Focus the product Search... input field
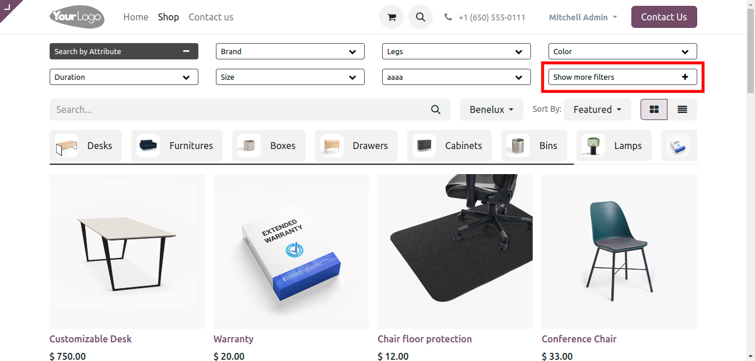The image size is (755, 361). click(236, 109)
